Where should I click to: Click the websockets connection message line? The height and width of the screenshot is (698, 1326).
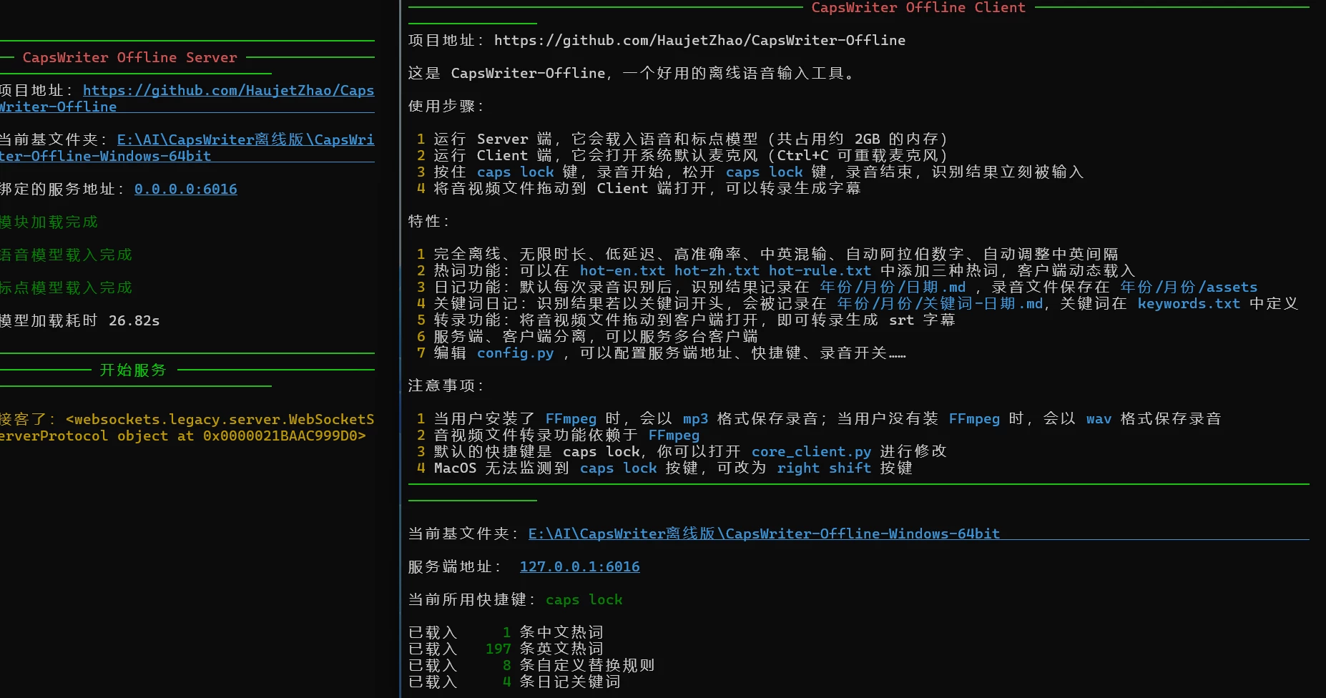coord(187,428)
